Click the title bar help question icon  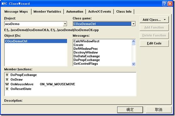164,4
